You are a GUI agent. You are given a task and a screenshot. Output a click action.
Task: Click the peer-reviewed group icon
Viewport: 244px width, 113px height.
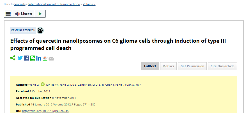click(40, 30)
